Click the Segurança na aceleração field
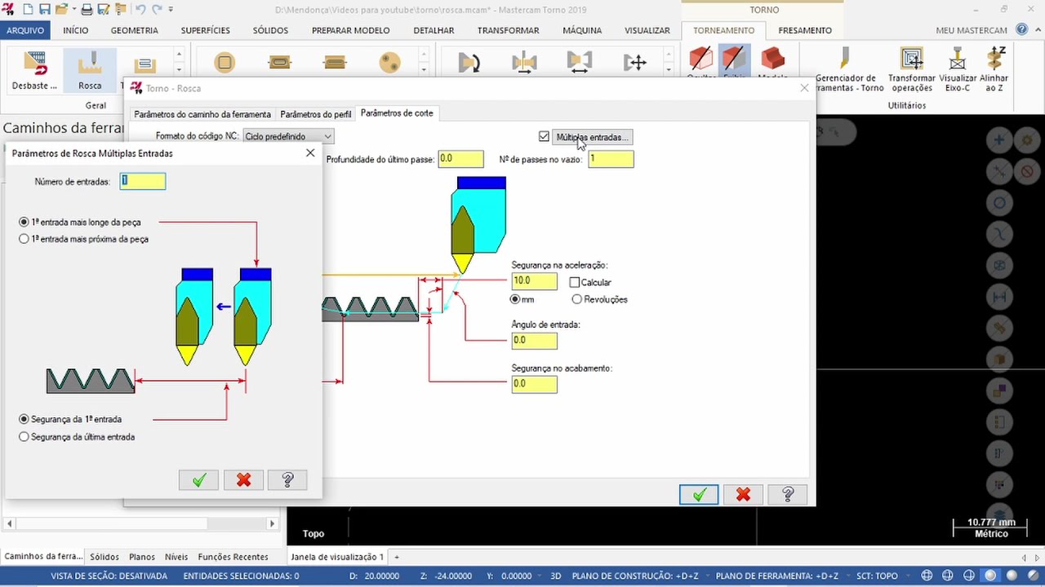 pyautogui.click(x=535, y=281)
